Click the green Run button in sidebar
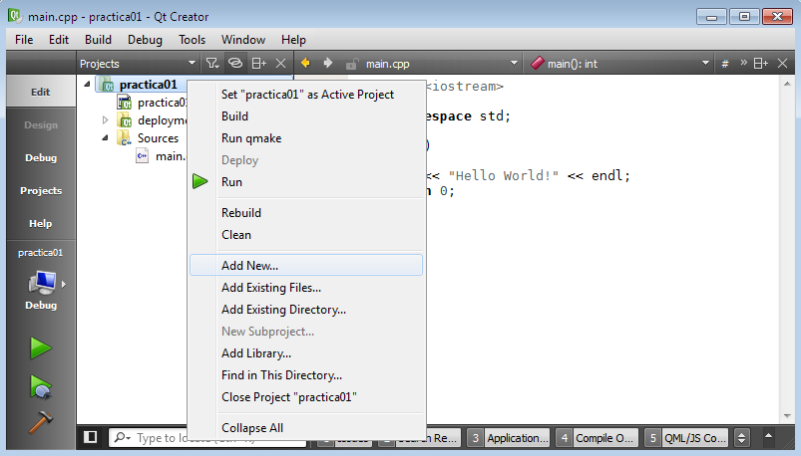Screen dimensions: 801x456 tap(40, 348)
